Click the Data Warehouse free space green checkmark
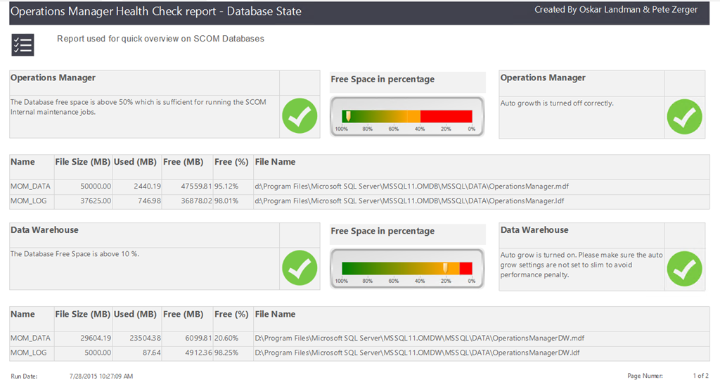 pos(300,268)
